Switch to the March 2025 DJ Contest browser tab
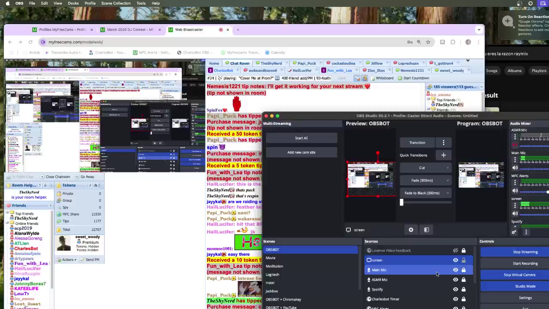This screenshot has height=309, width=549. click(x=130, y=29)
